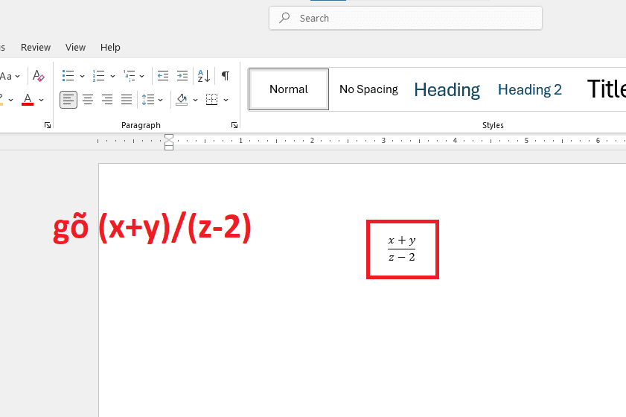Screen dimensions: 626x417
Task: Click in the Search box
Action: [406, 18]
